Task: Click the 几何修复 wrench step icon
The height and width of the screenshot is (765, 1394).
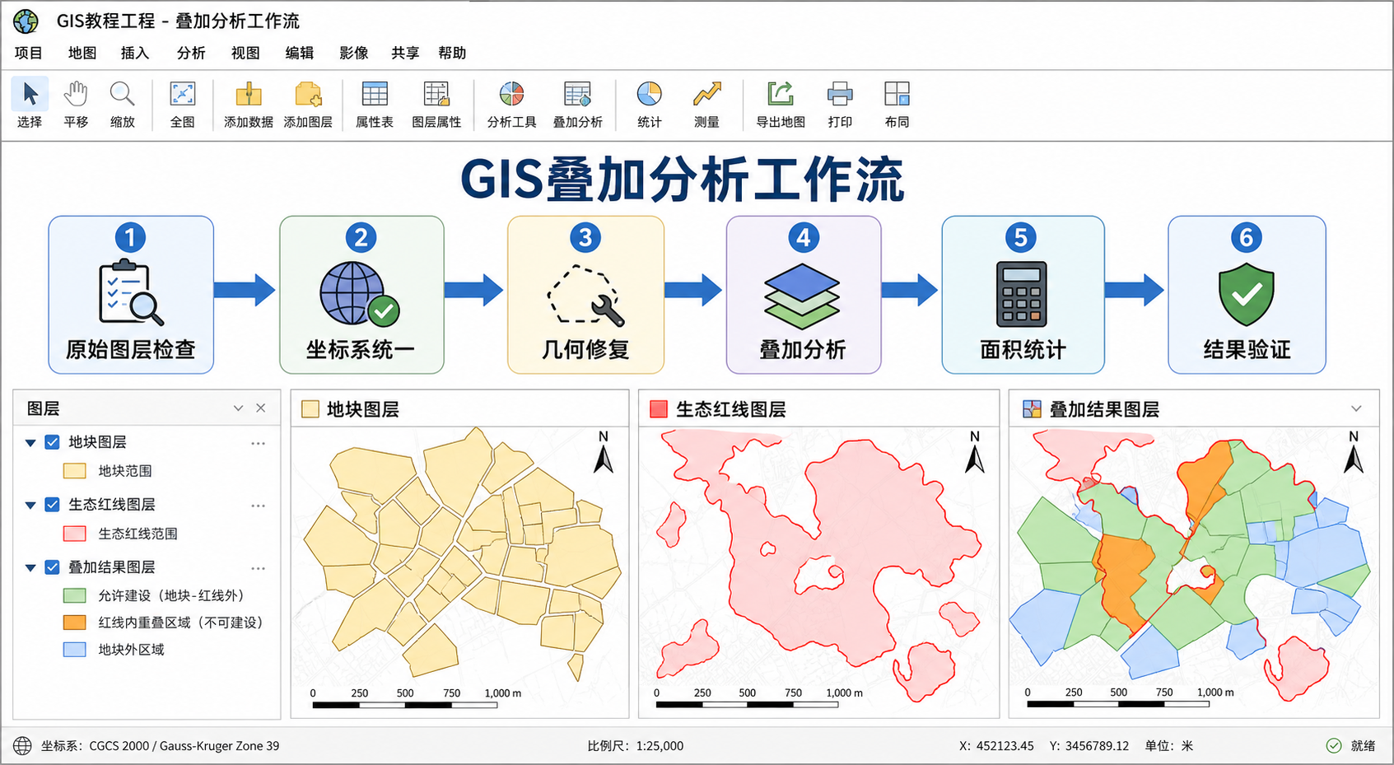Action: (x=585, y=295)
